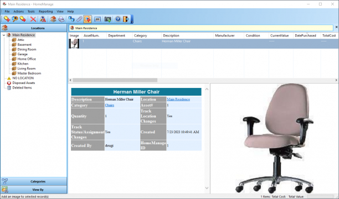Image resolution: width=339 pixels, height=199 pixels.
Task: Sort by the AssetNum. column header
Action: (94, 35)
